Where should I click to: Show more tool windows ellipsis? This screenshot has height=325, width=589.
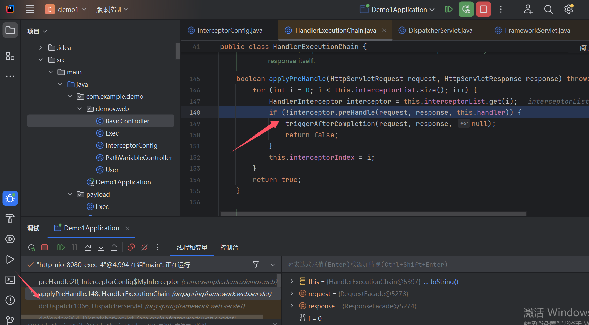(10, 76)
